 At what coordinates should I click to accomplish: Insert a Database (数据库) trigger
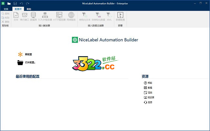coord(33,16)
